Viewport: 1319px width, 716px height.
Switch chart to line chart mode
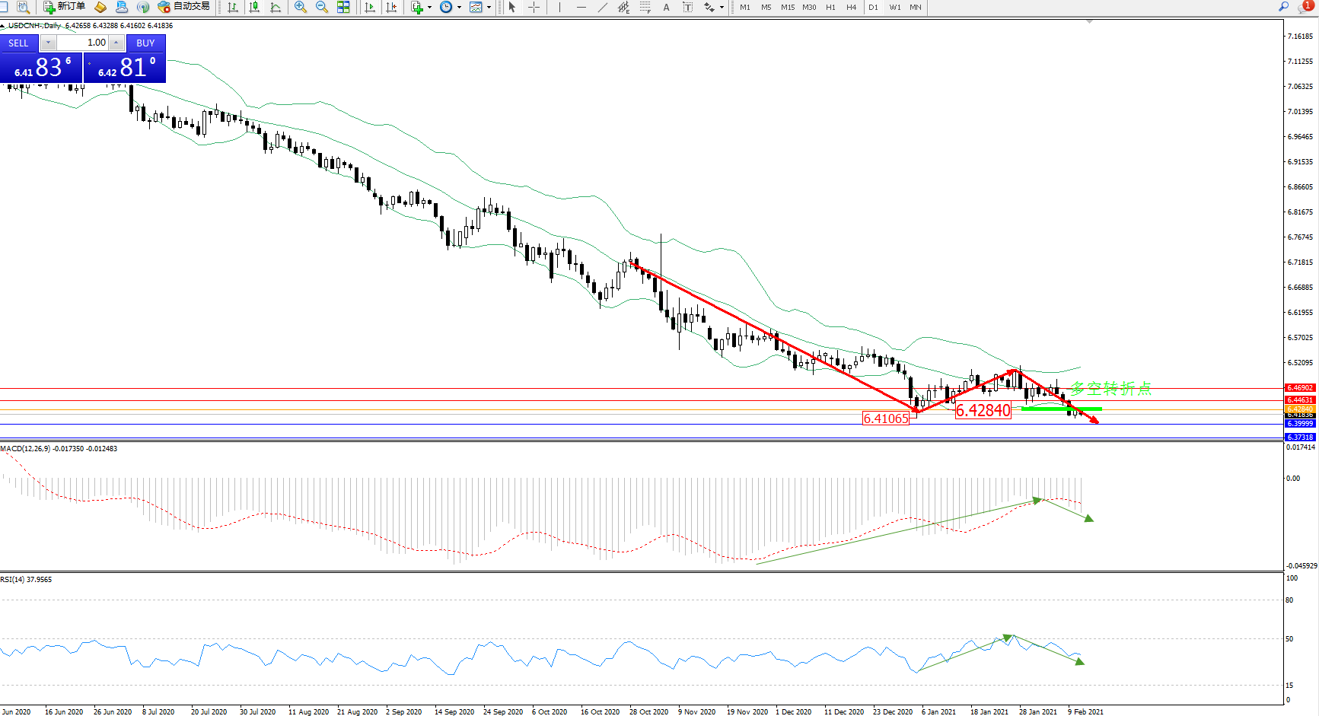(x=276, y=7)
